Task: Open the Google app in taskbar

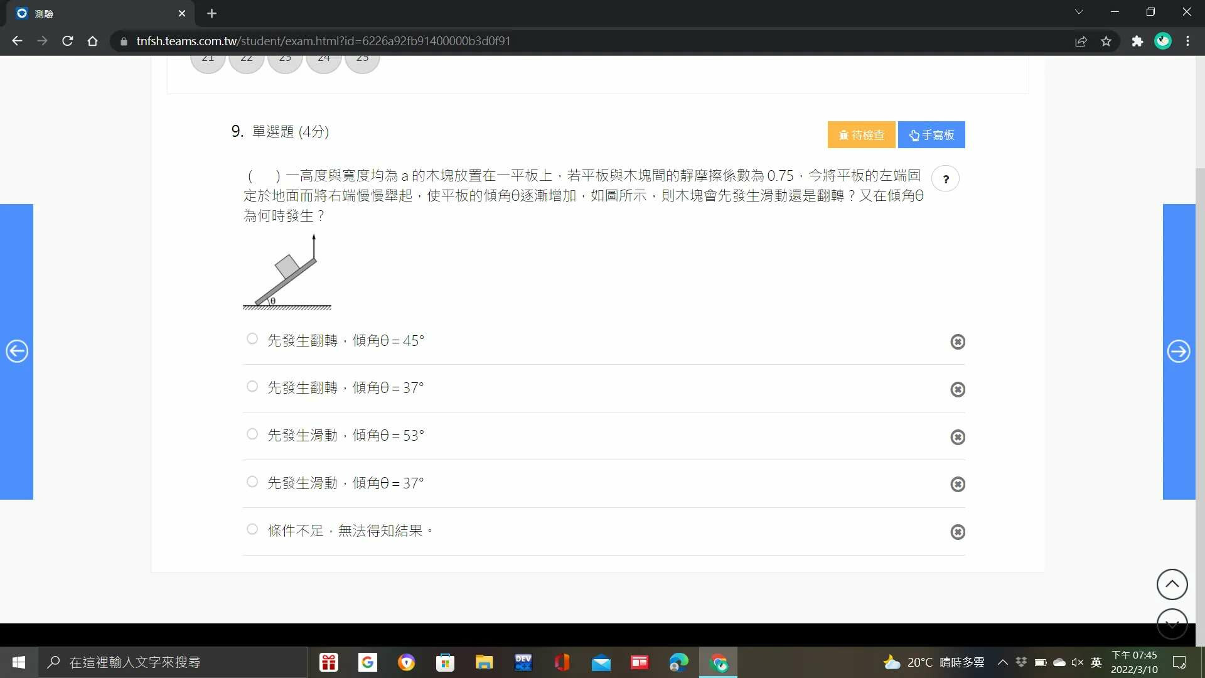Action: [368, 662]
